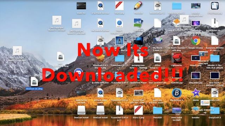Viewport: 225px width, 126px height.
Task: Select the CAKEY INSPIRED Chill Day mp3
Action: tap(184, 20)
